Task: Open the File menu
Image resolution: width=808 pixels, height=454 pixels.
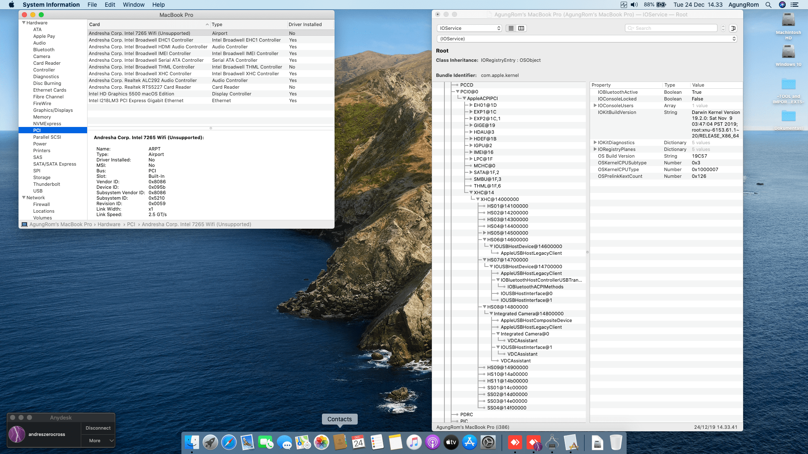Action: click(92, 5)
